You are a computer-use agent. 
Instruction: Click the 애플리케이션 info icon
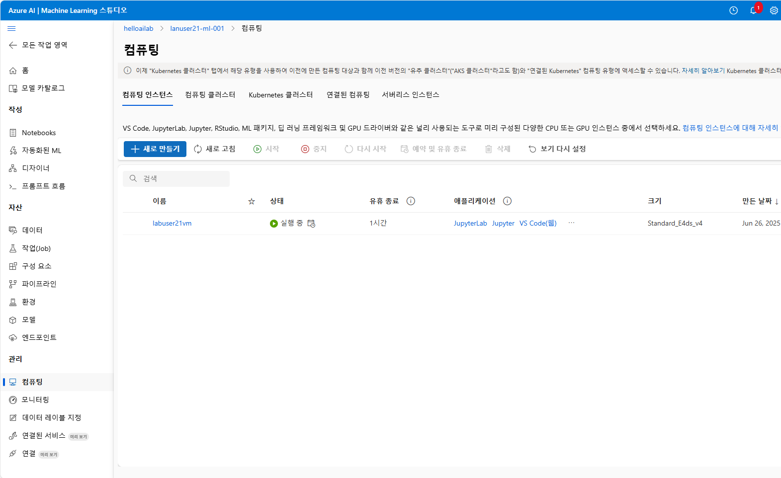point(507,201)
